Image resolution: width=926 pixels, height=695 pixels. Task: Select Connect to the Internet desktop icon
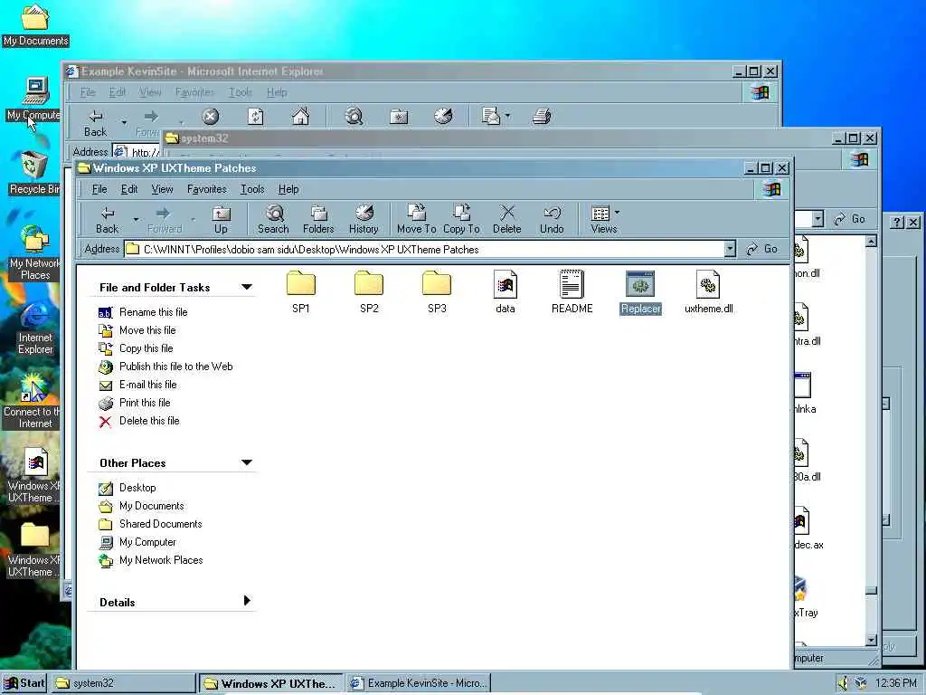31,401
